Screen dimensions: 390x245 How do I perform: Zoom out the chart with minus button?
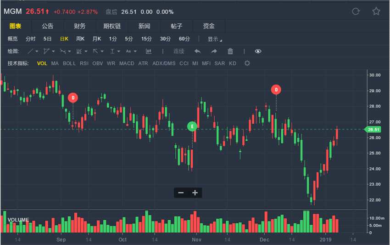(x=181, y=193)
